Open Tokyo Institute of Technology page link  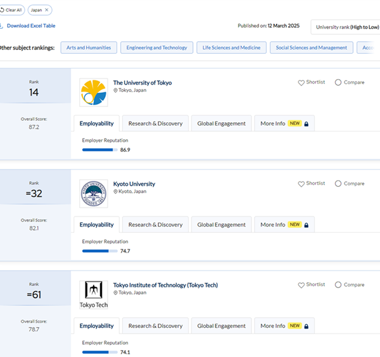(x=165, y=285)
